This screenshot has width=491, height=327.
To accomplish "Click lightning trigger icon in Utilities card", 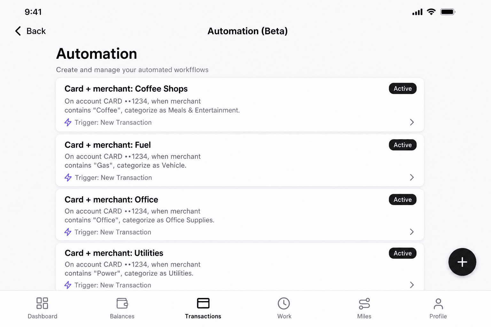I will 68,285.
